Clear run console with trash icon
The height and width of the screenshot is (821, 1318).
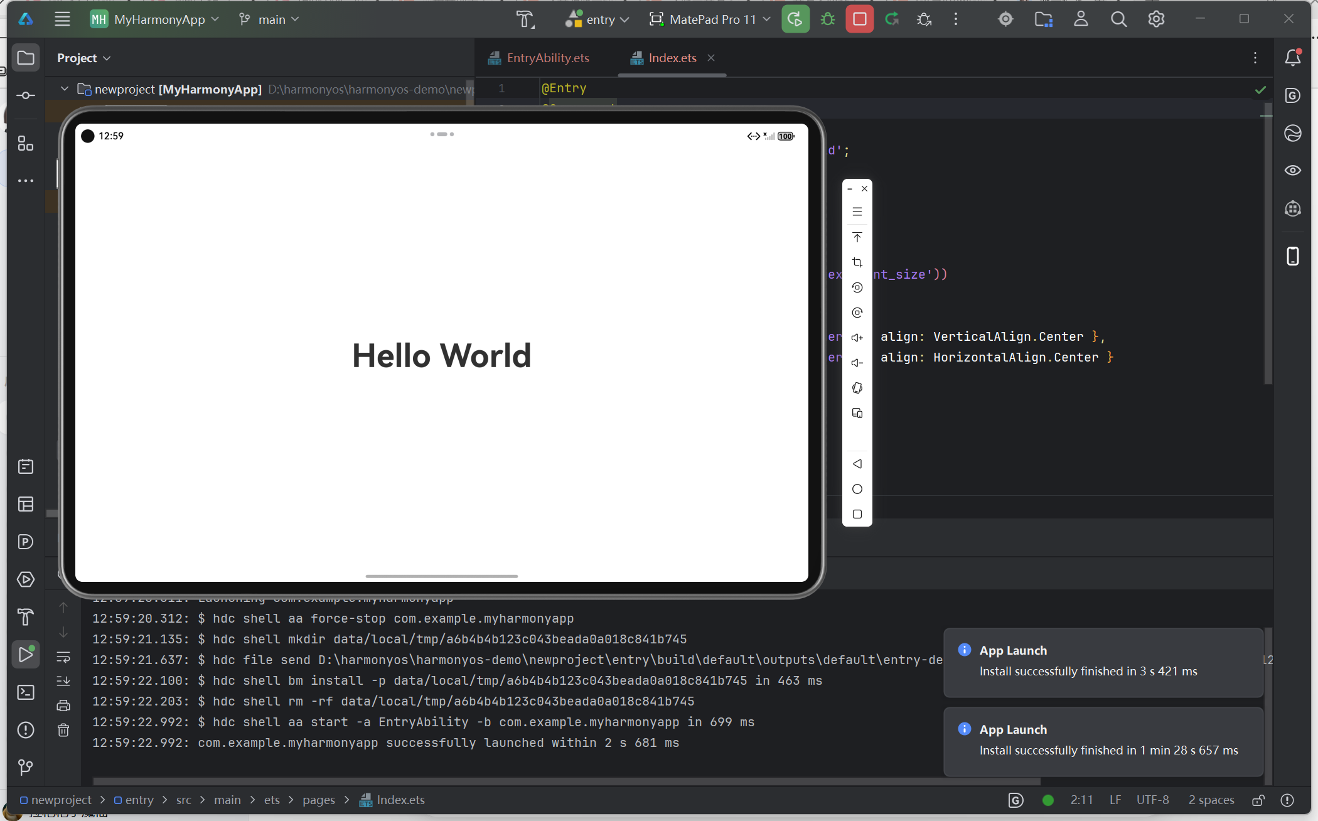63,730
